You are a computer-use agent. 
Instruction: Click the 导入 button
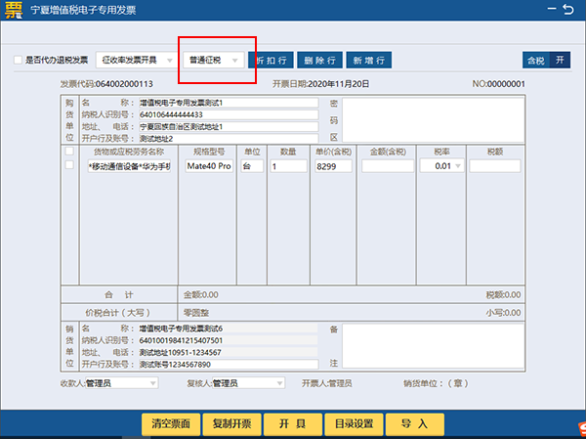pyautogui.click(x=415, y=423)
